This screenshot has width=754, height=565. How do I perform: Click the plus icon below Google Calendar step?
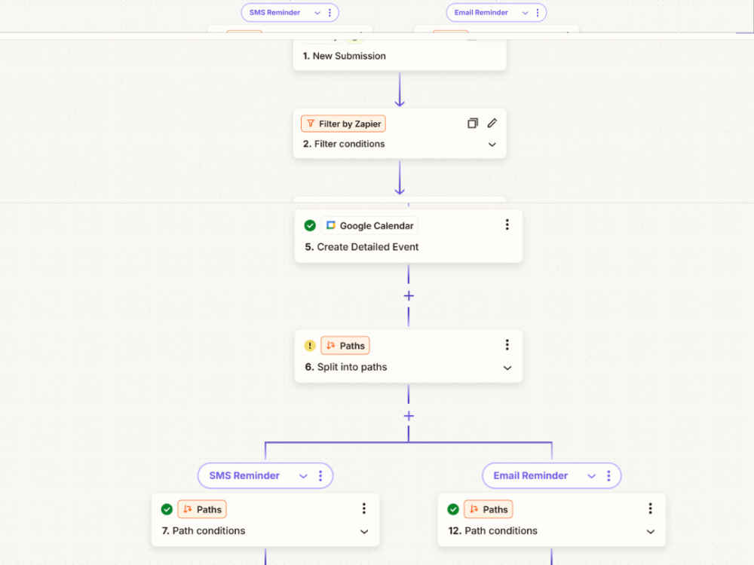click(409, 296)
